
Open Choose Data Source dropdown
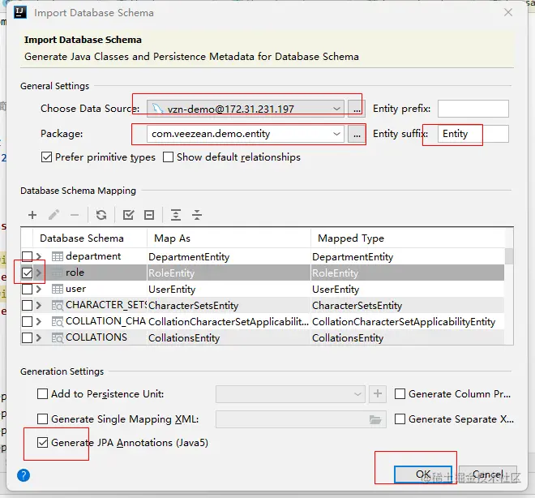coord(246,109)
